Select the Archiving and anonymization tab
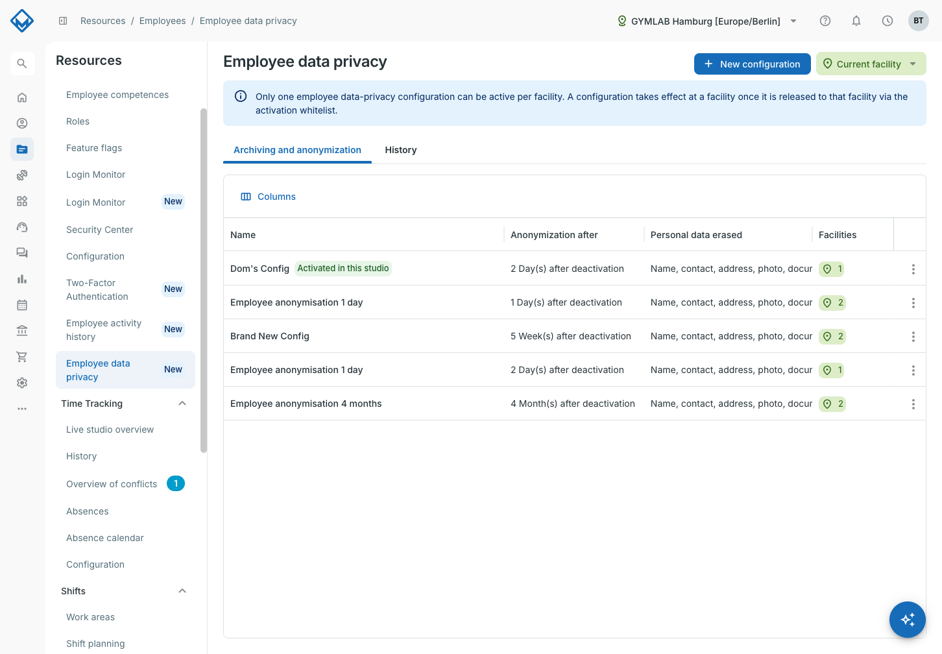 tap(297, 150)
